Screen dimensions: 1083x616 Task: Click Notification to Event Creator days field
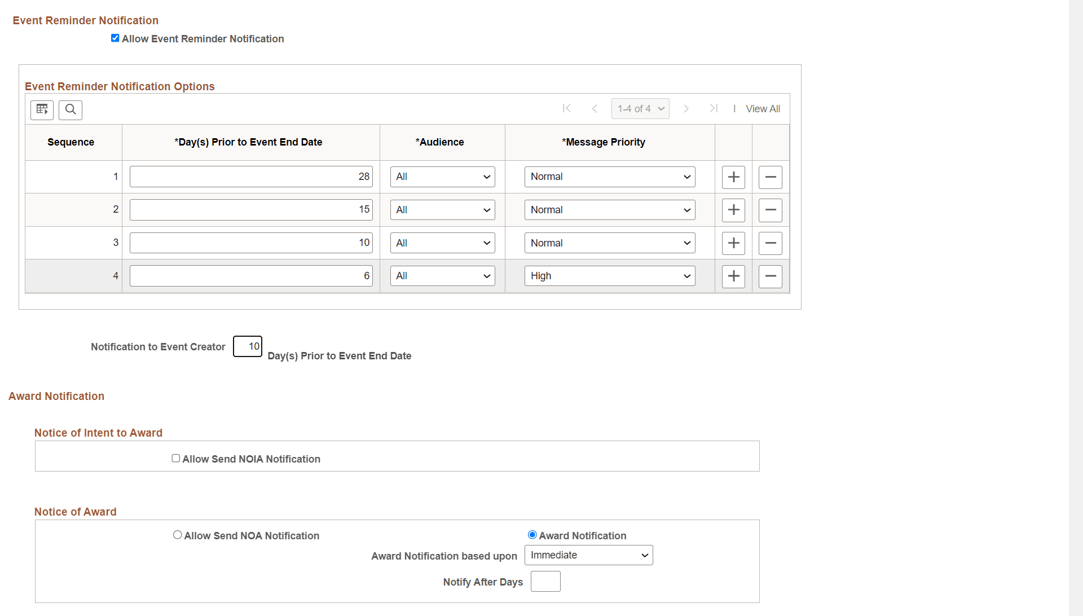pyautogui.click(x=248, y=346)
